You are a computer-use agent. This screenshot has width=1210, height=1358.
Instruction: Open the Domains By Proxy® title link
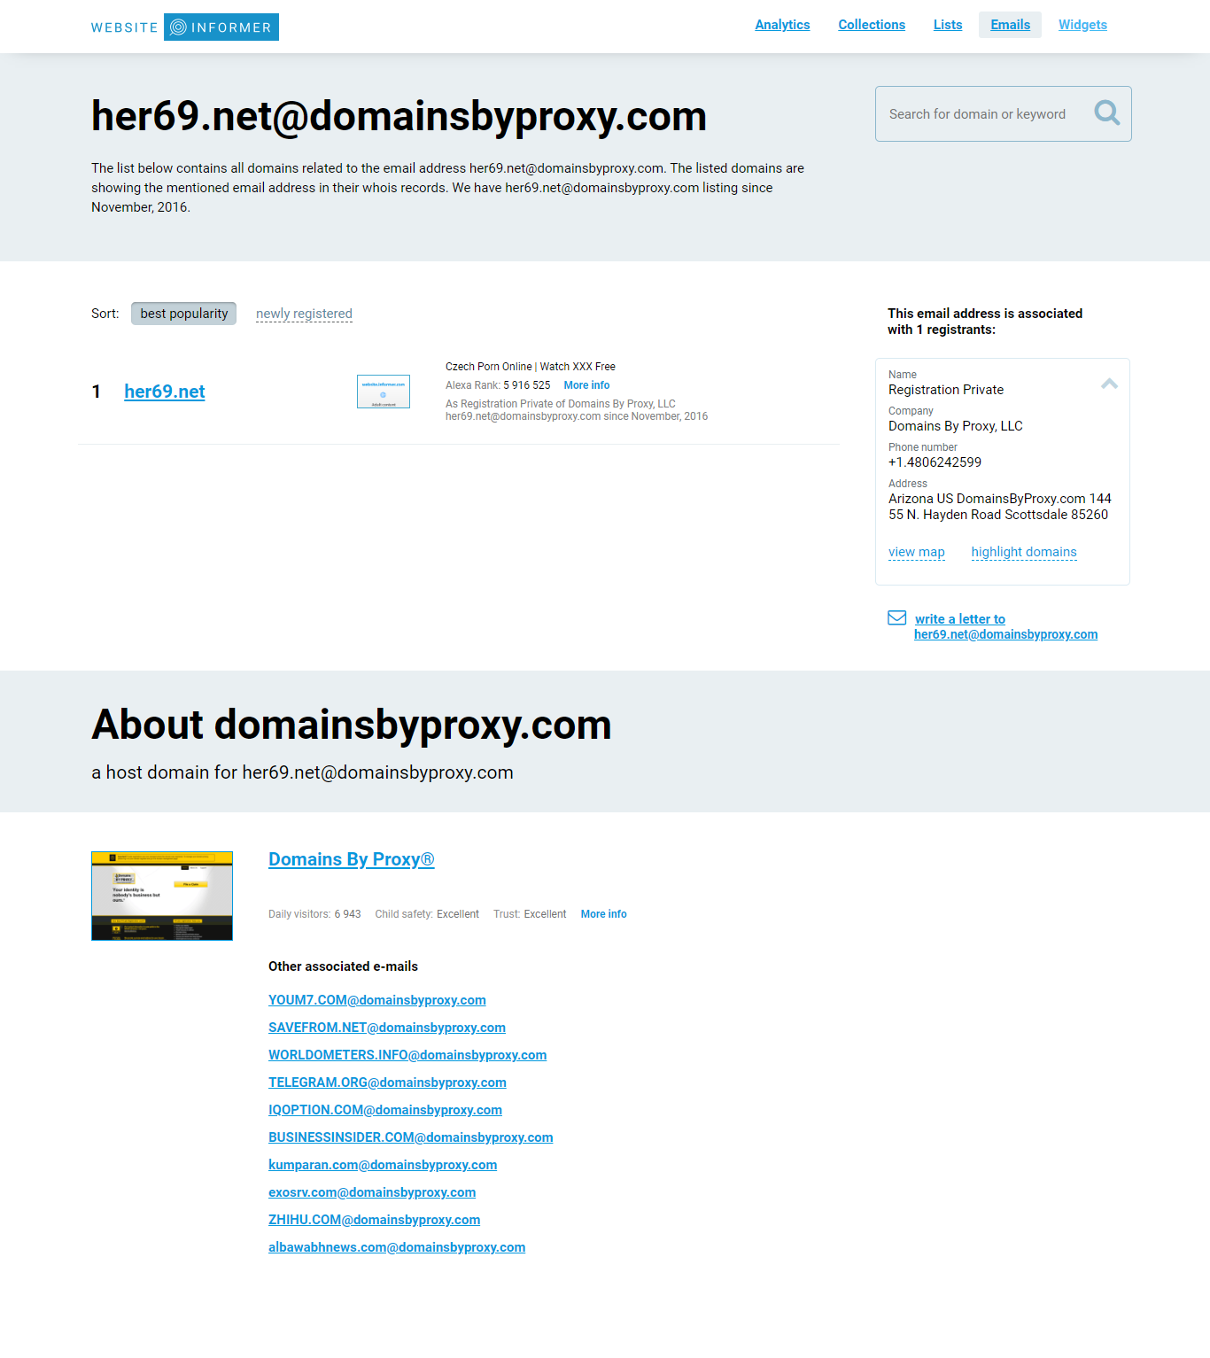(352, 859)
